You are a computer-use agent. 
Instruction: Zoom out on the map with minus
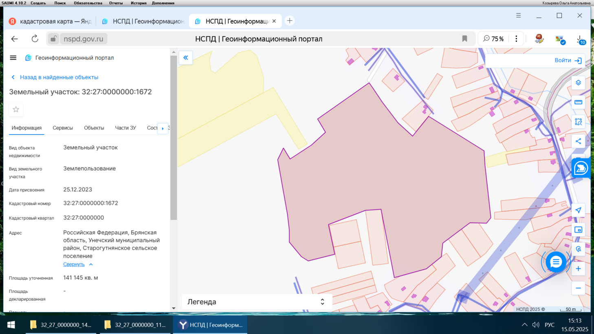click(x=578, y=288)
